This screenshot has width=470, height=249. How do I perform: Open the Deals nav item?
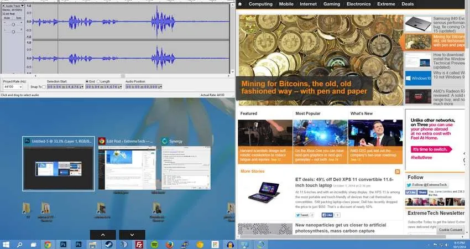pos(408,4)
